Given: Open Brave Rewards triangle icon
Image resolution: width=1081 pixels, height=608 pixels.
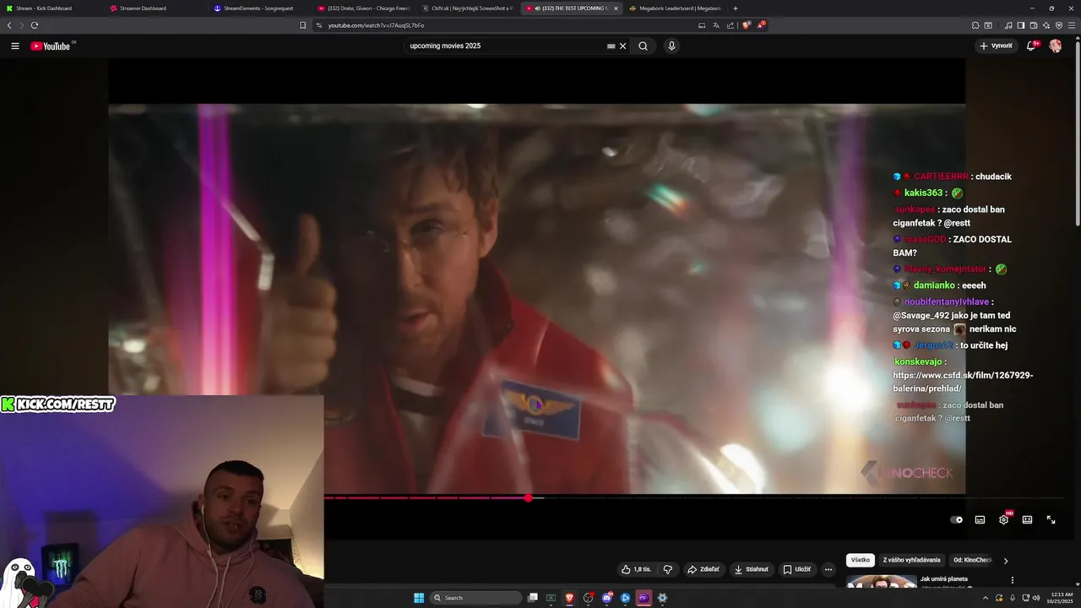Looking at the screenshot, I should click(761, 25).
